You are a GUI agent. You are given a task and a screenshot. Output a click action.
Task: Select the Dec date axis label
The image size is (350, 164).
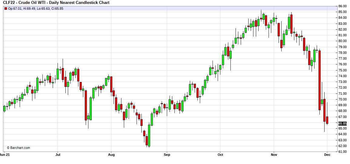[x=327, y=155]
